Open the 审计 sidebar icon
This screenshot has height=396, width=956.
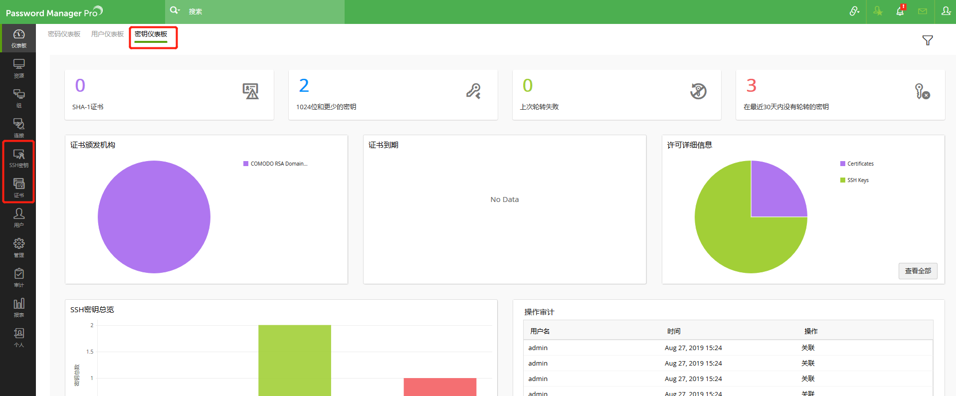[18, 277]
